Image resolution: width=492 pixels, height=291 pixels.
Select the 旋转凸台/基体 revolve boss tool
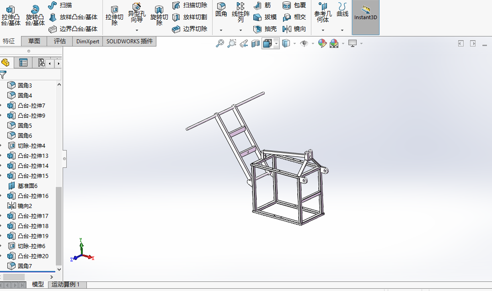35,16
